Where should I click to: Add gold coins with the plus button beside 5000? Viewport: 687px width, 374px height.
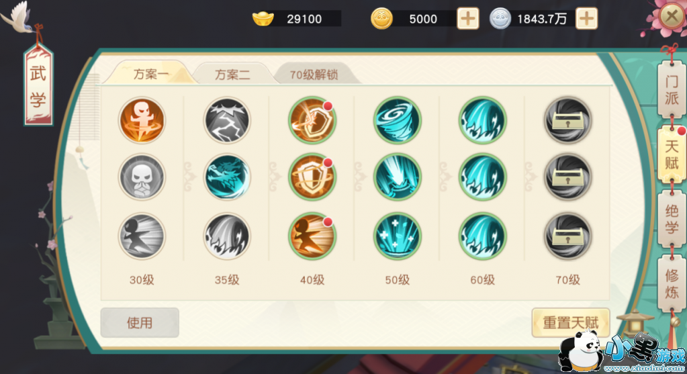pyautogui.click(x=468, y=19)
